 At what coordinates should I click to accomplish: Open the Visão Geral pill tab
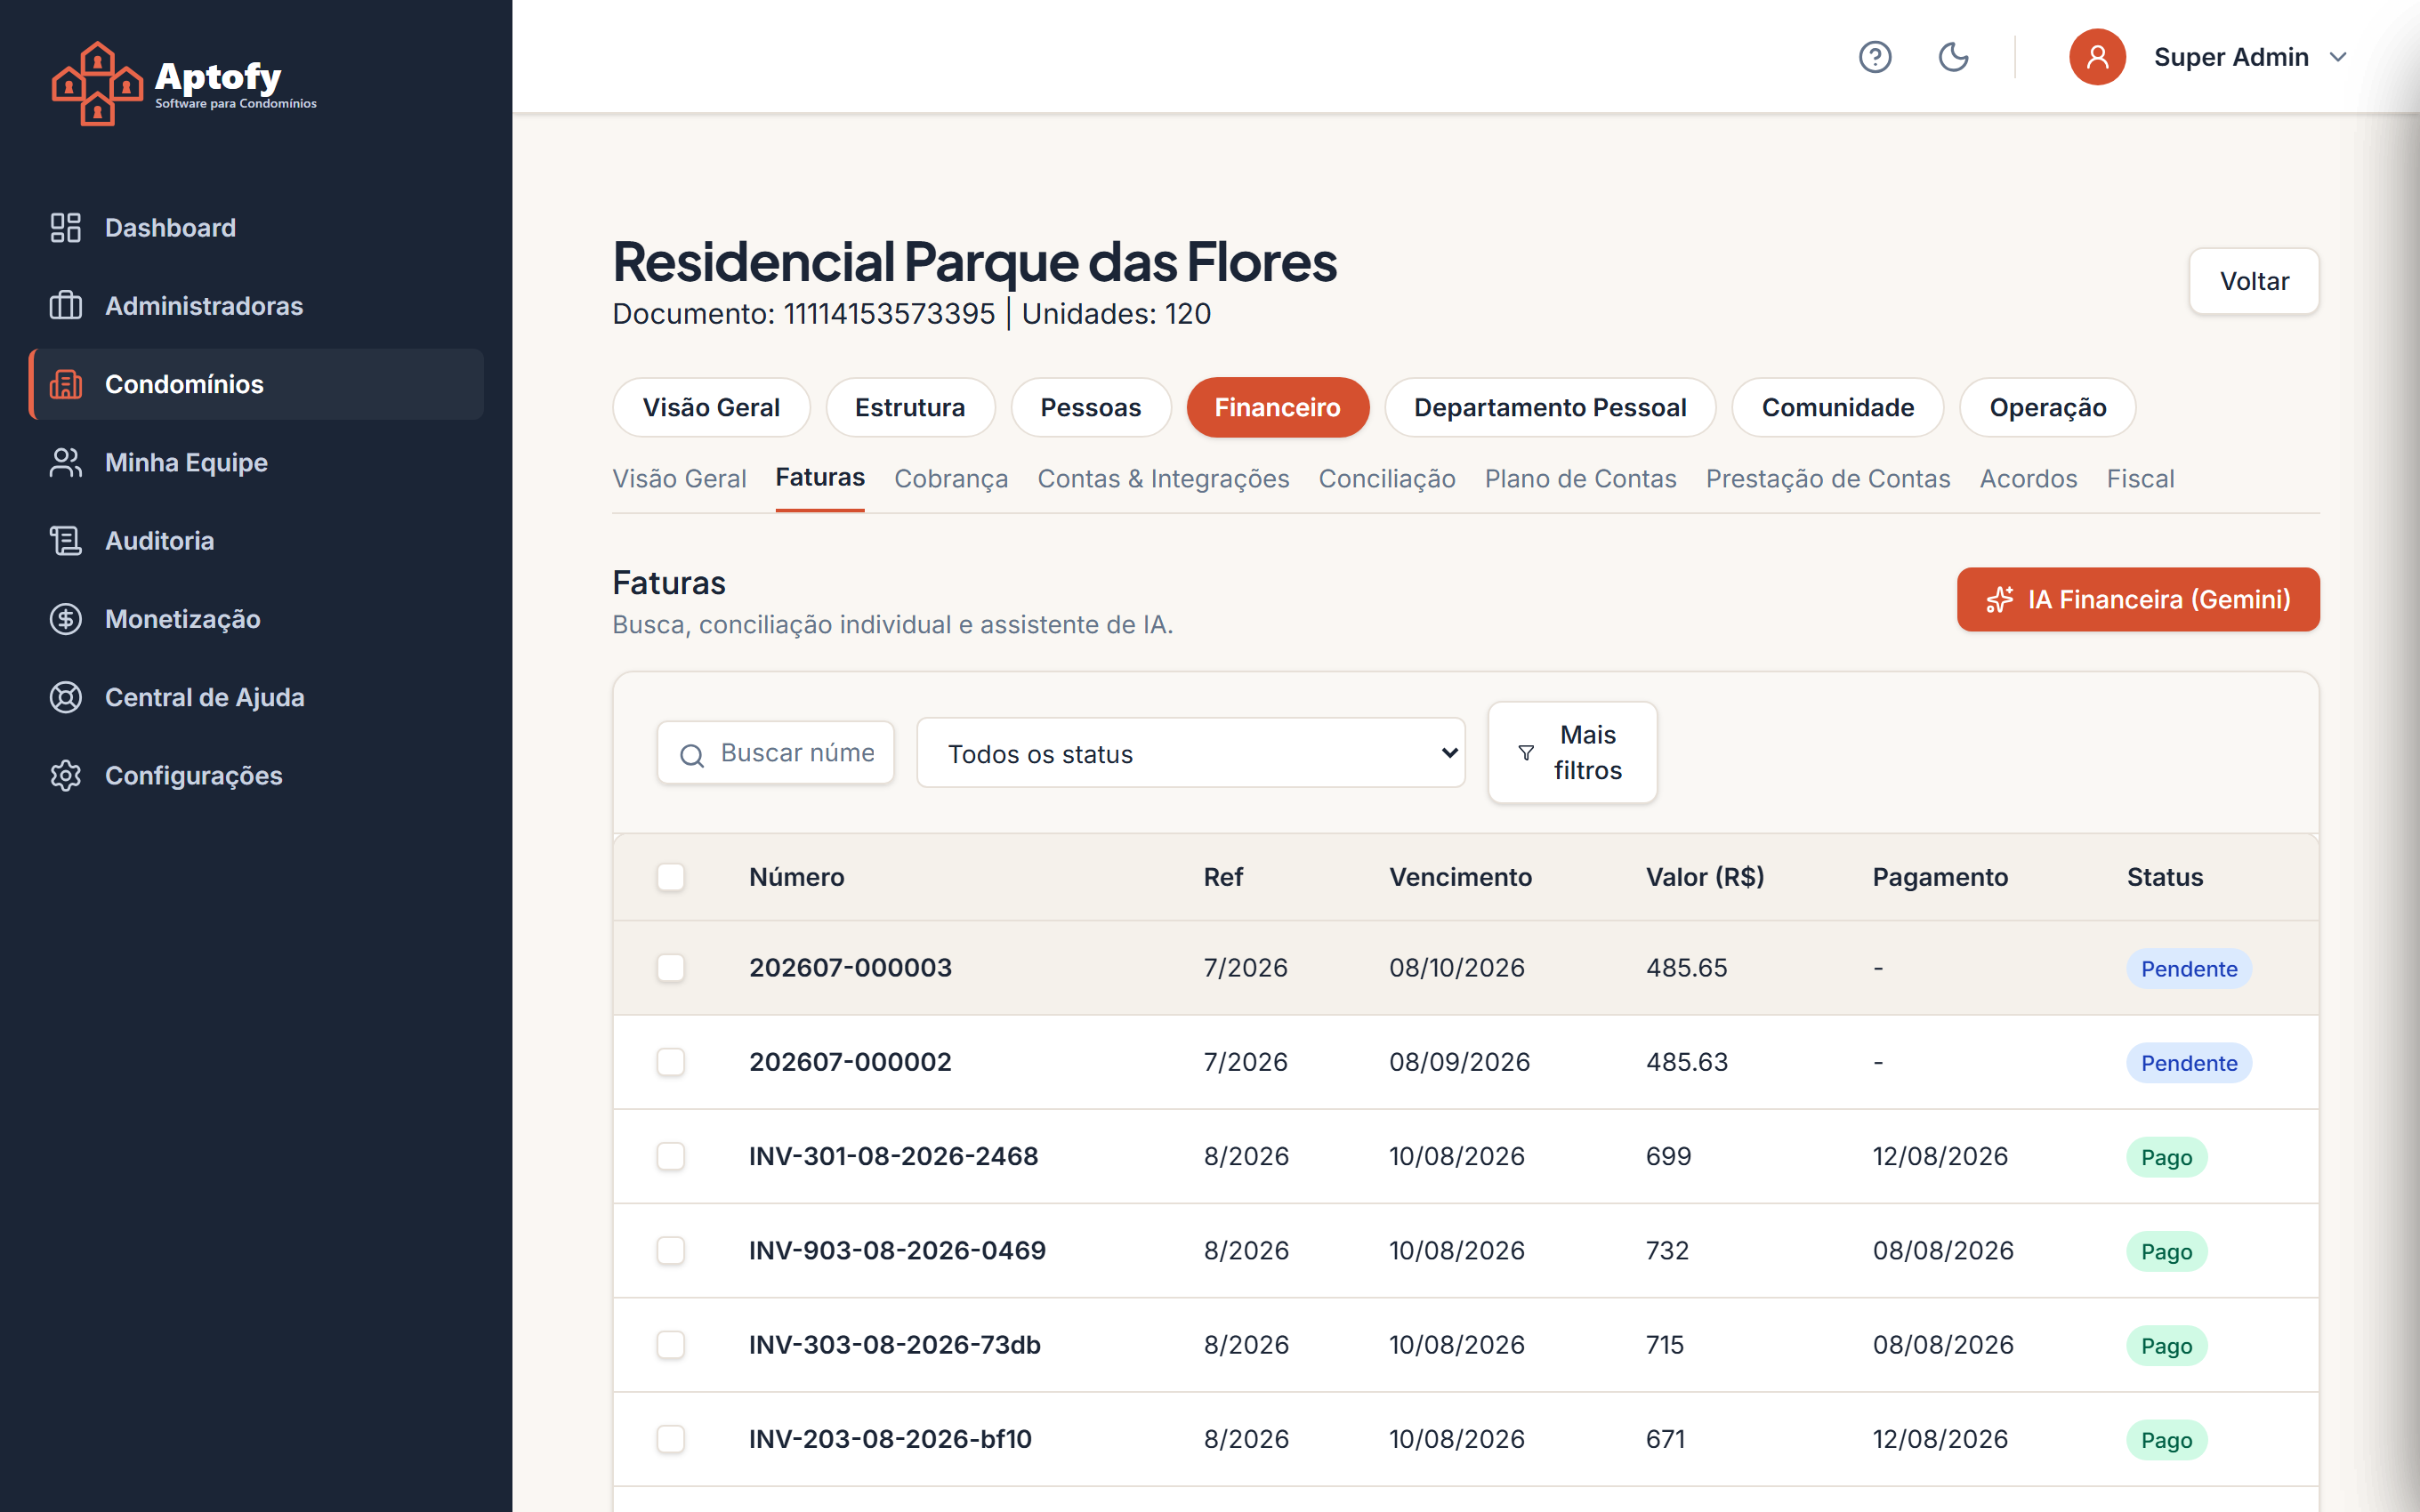711,407
